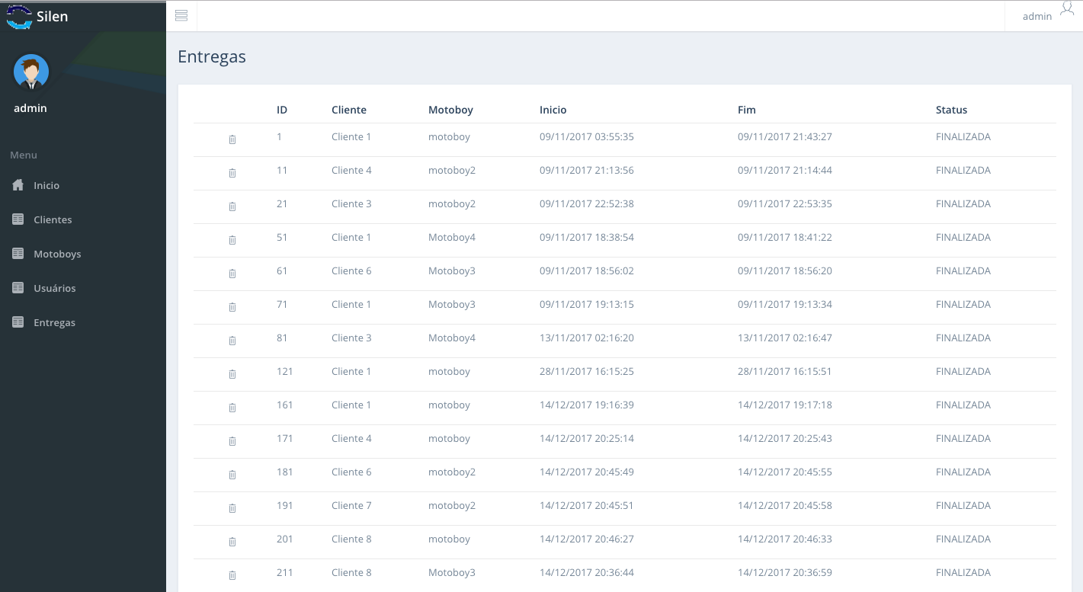Delete delivery with ID 211
The width and height of the screenshot is (1083, 592).
click(x=232, y=575)
